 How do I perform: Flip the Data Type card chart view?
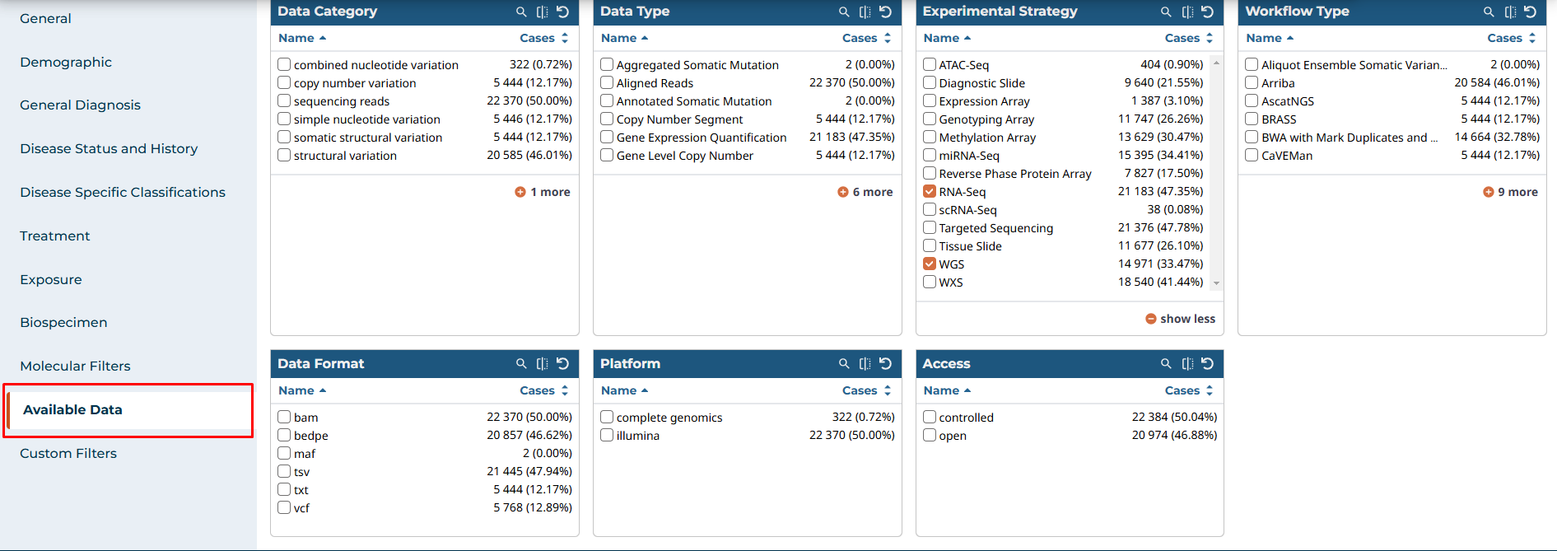[865, 12]
